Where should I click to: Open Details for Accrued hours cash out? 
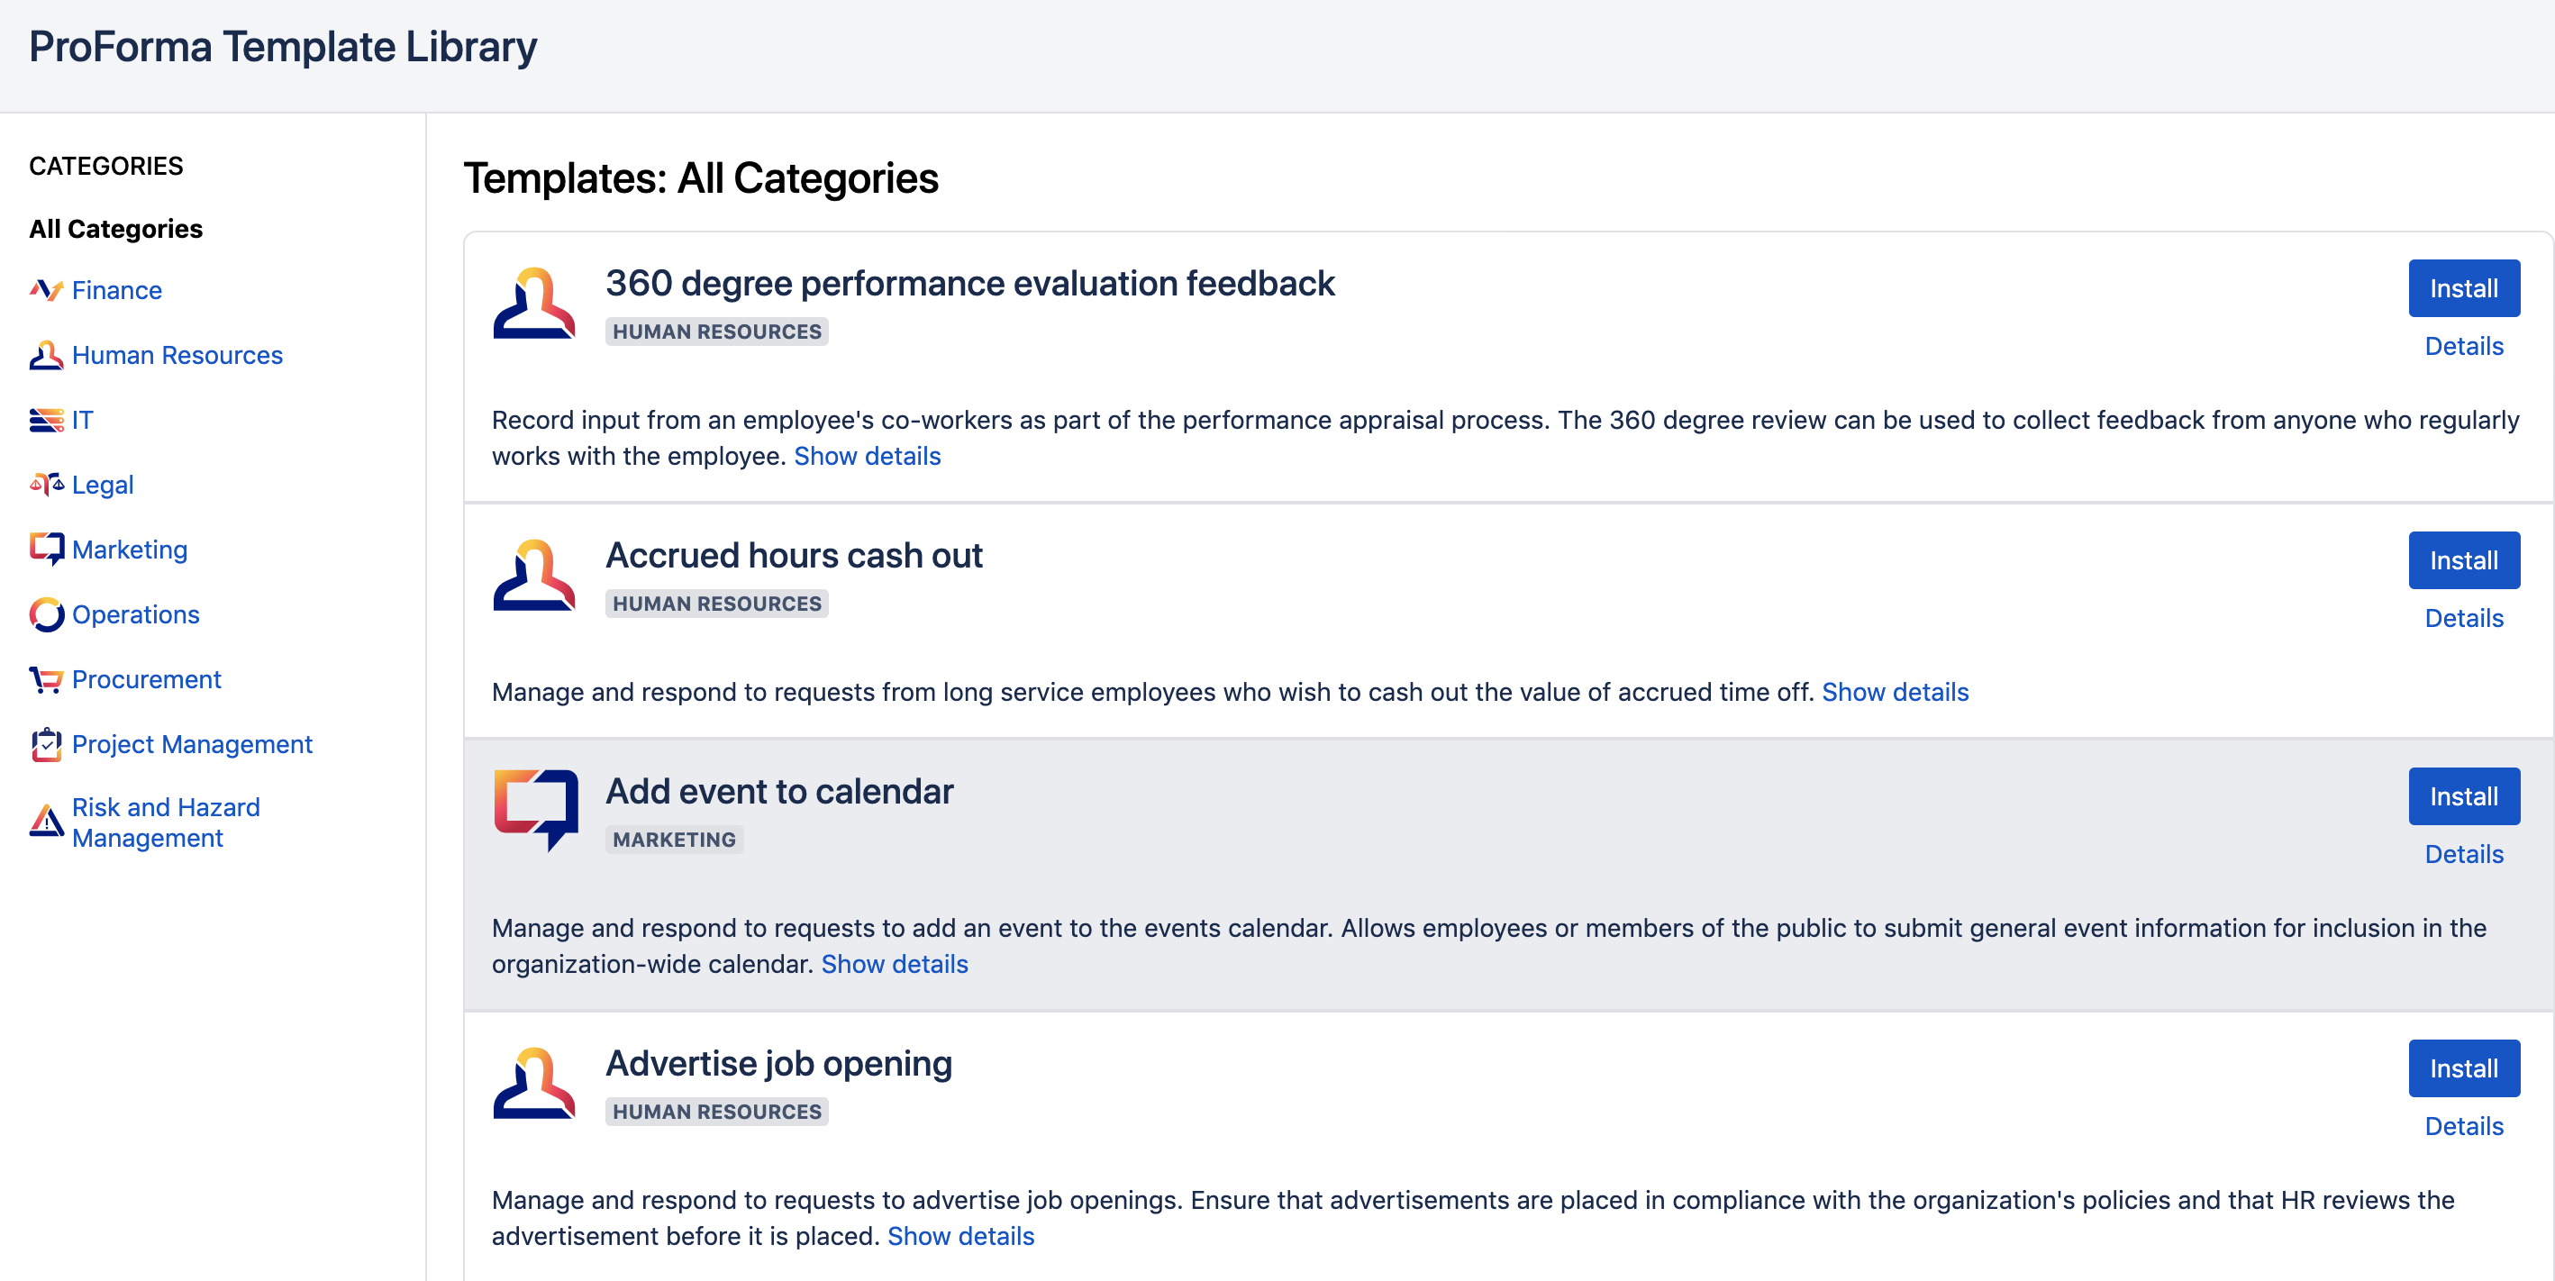point(2463,619)
